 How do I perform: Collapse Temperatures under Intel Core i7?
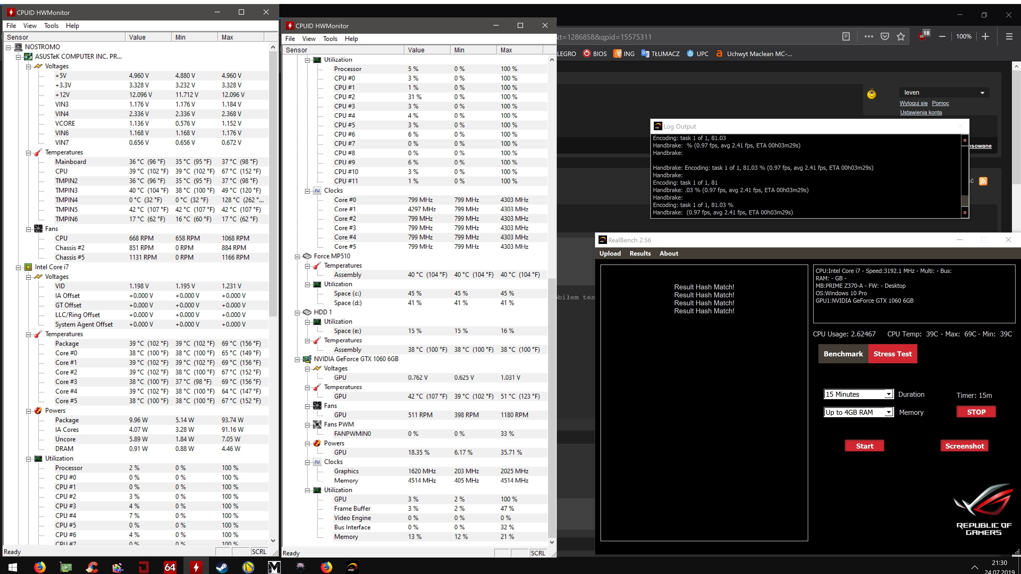(x=28, y=334)
